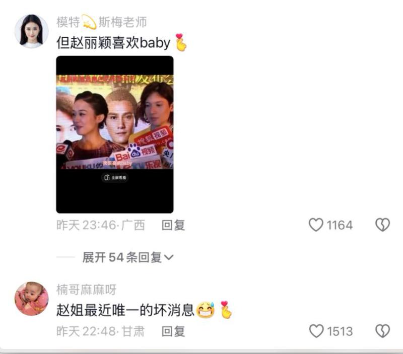Open the avatar of 模特斯梅老师
The width and height of the screenshot is (403, 354).
tap(32, 31)
